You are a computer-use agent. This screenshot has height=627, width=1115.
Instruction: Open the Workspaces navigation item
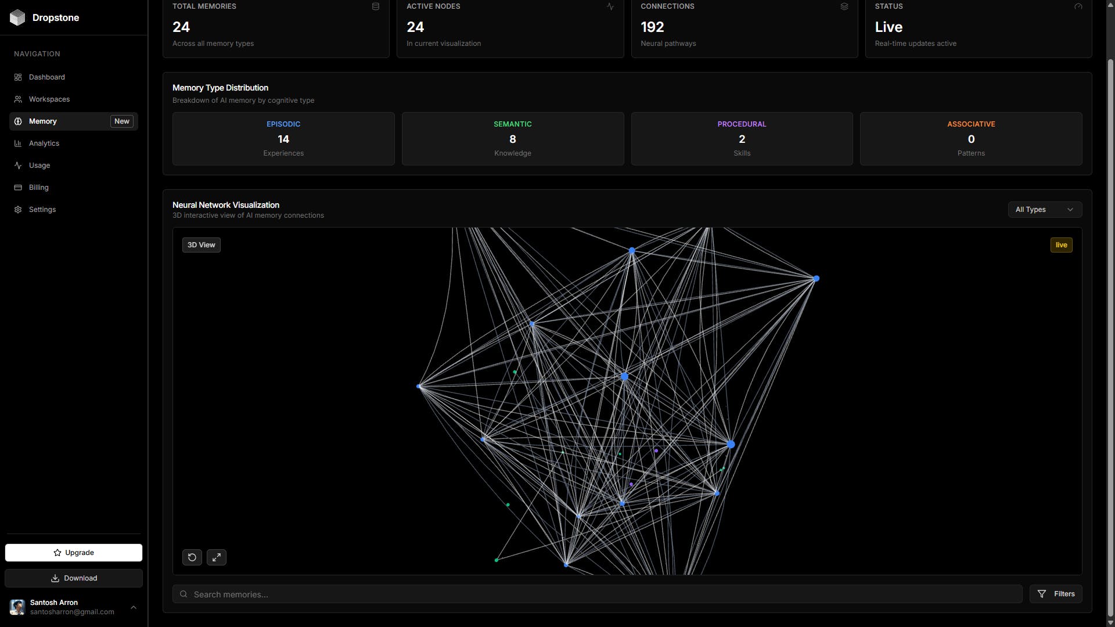click(x=49, y=99)
